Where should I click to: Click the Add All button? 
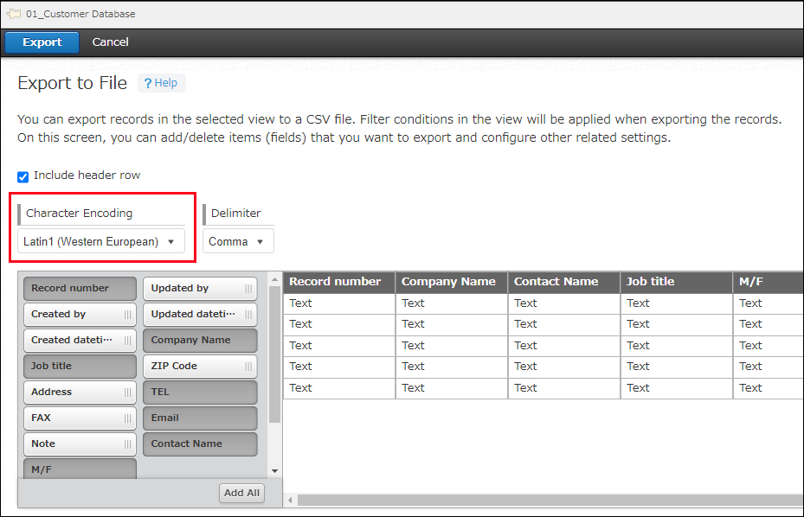point(241,492)
